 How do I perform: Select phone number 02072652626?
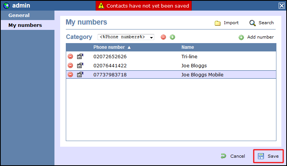[110, 57]
